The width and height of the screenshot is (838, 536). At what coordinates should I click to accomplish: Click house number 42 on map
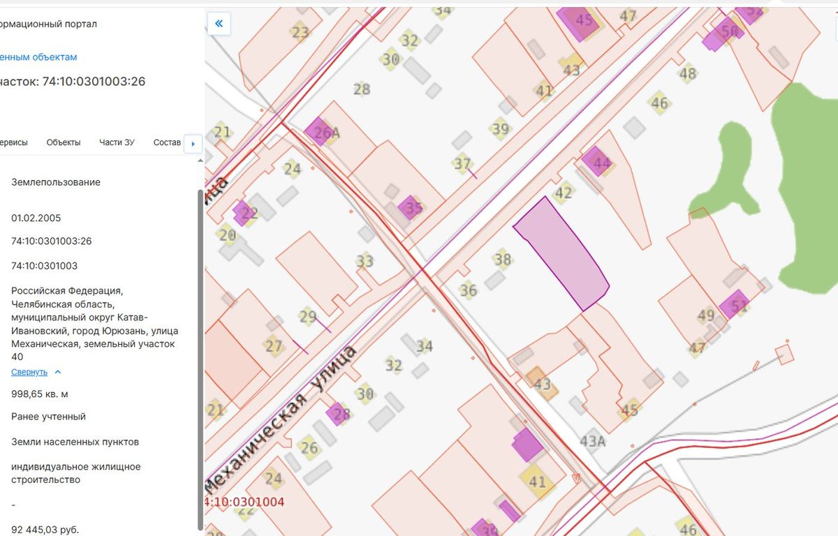[x=563, y=193]
